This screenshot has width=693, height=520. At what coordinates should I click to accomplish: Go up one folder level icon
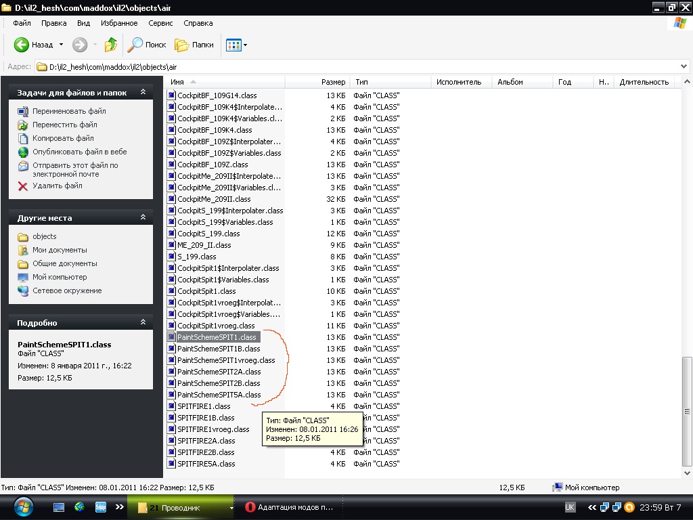pos(110,45)
